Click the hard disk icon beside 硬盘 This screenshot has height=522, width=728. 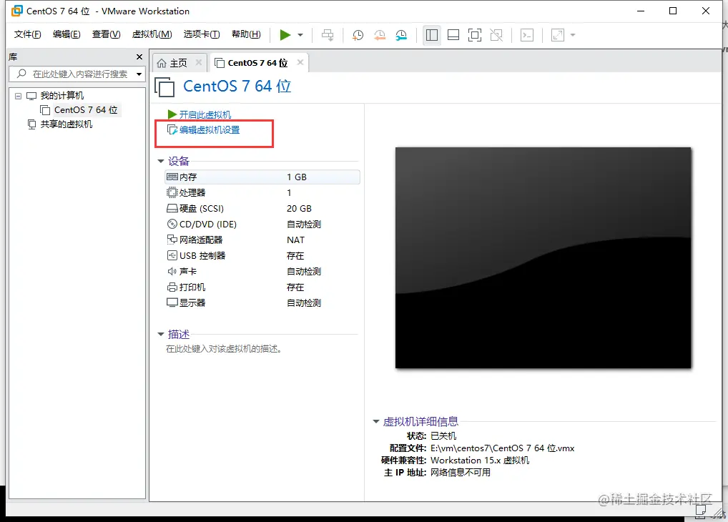172,209
